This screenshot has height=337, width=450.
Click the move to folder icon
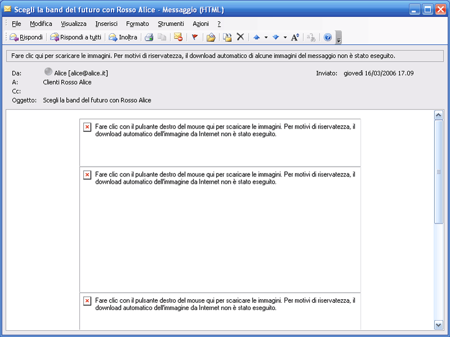tap(211, 37)
